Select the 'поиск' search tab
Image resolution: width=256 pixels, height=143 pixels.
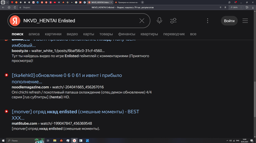(17, 34)
